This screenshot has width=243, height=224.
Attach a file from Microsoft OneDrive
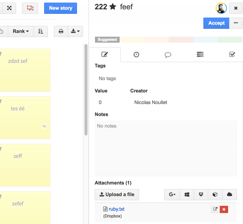click(187, 194)
